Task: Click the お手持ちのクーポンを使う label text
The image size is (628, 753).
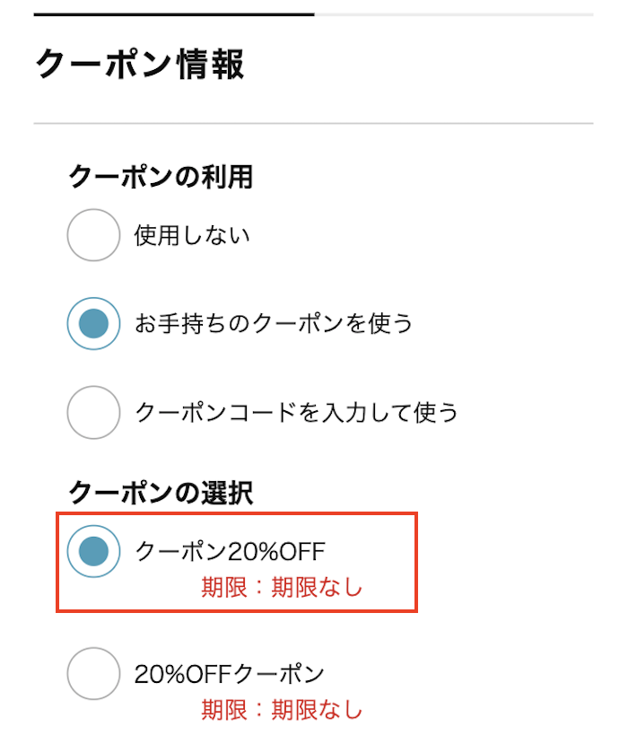Action: pos(274,323)
